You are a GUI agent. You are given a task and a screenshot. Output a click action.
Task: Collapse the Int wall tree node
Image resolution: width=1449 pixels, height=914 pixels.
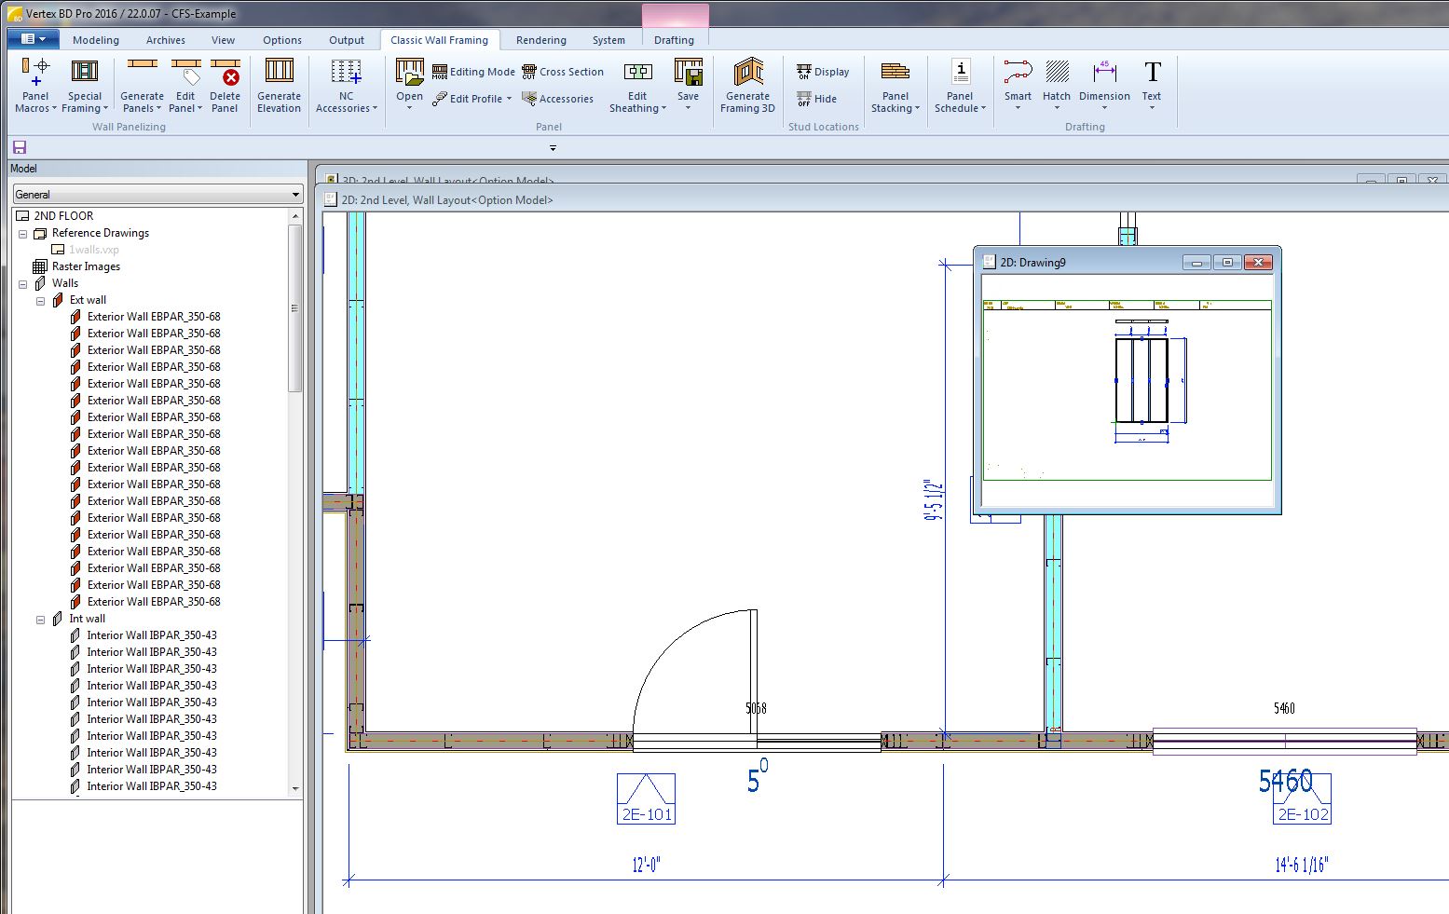coord(41,620)
